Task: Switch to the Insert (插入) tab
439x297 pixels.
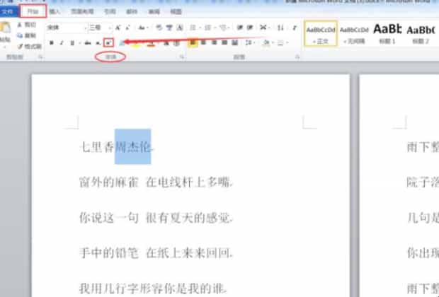Action: pos(55,12)
